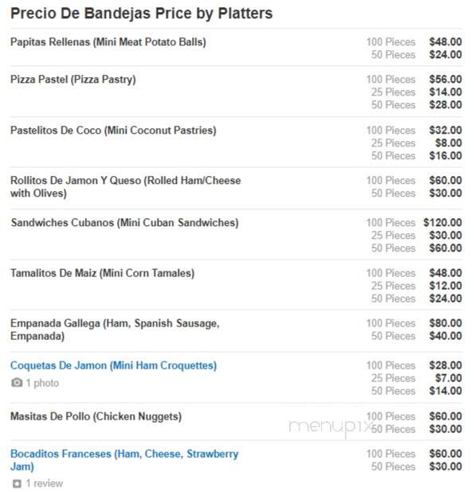
Task: Select Rollitos De Jamon Y Queso item
Action: (125, 187)
